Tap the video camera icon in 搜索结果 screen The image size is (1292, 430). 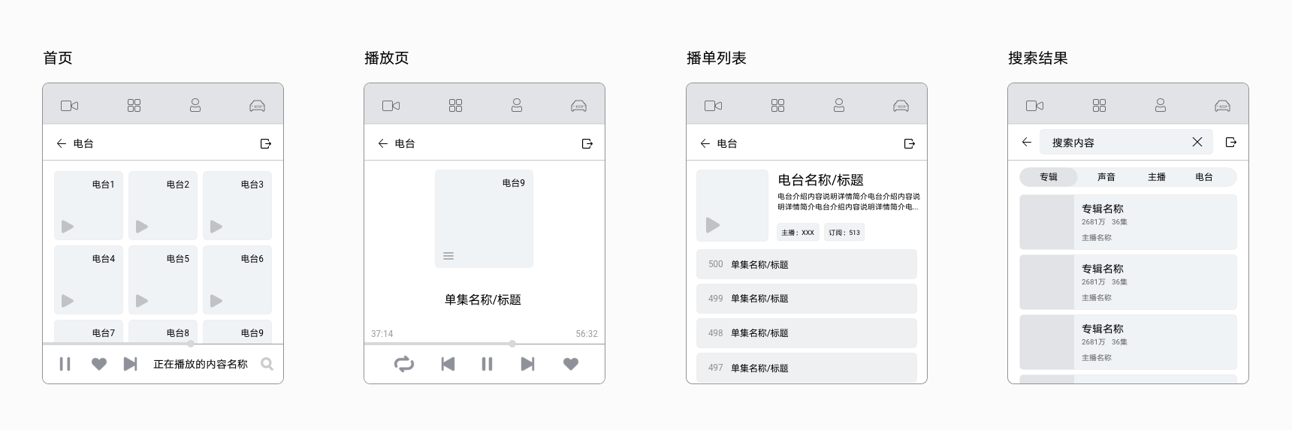[1035, 106]
